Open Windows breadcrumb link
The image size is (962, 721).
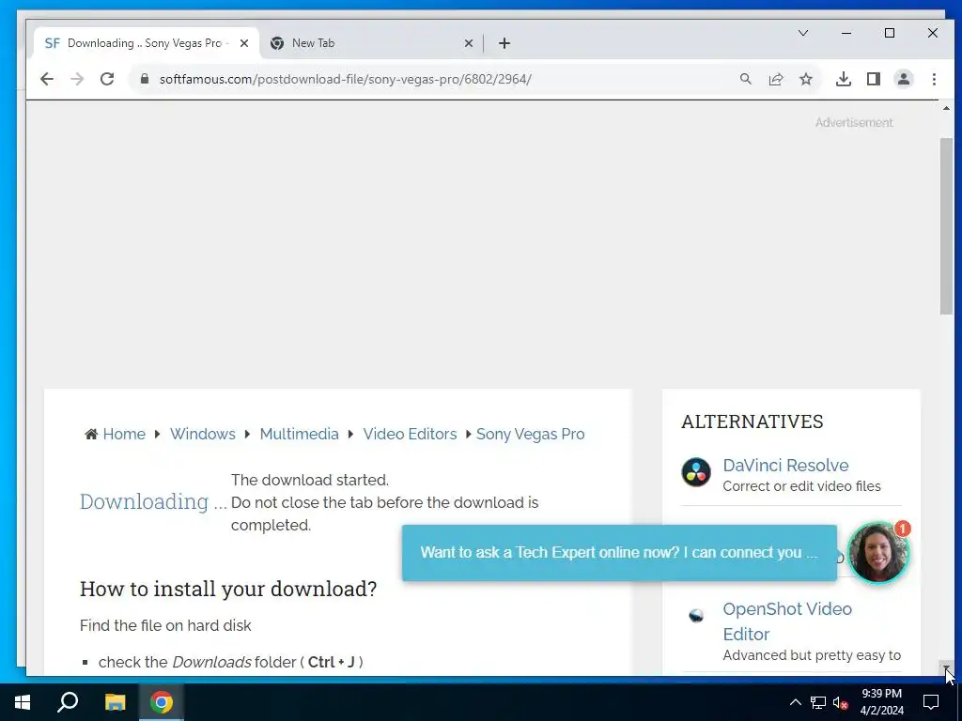[203, 434]
